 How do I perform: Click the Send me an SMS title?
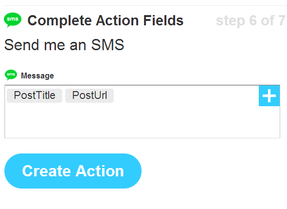(64, 44)
